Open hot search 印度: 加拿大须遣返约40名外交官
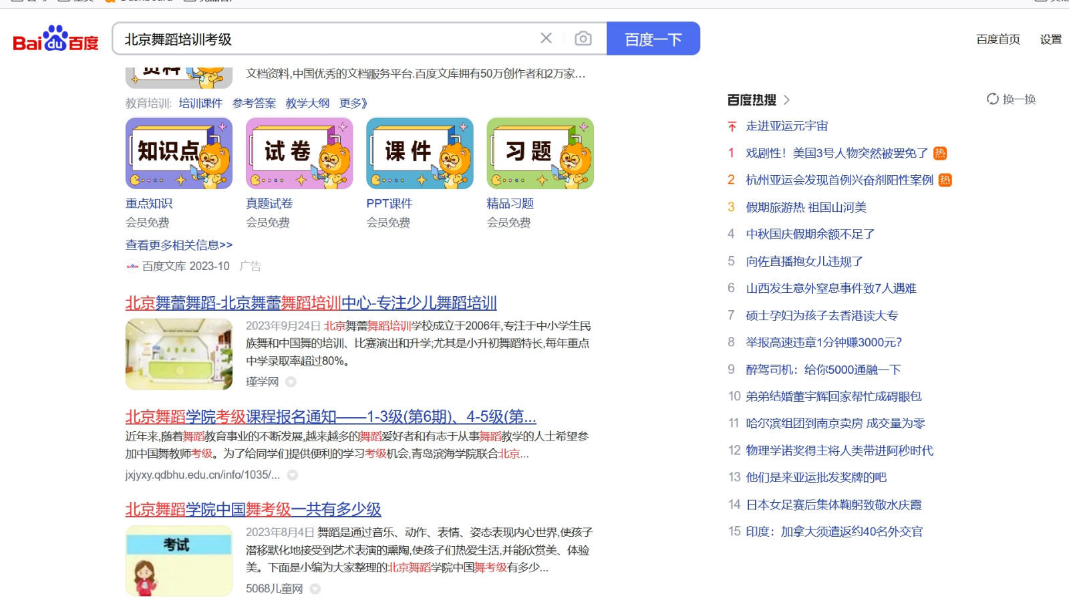 [834, 531]
